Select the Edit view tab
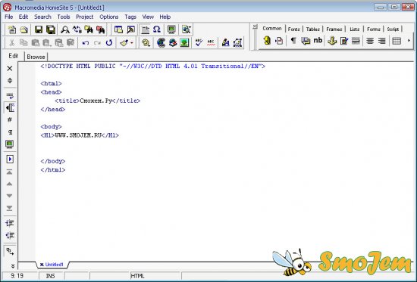The height and width of the screenshot is (282, 417). (x=14, y=56)
